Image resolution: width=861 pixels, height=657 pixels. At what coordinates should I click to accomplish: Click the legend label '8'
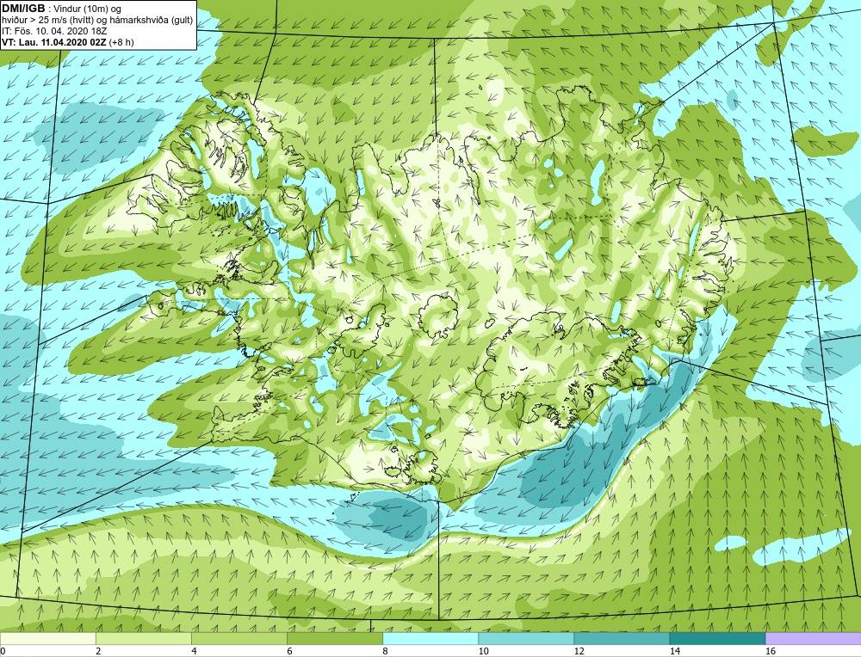[386, 651]
